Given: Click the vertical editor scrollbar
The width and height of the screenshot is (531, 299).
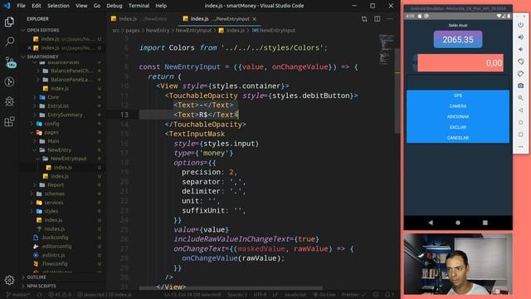Looking at the screenshot, I should click(397, 91).
